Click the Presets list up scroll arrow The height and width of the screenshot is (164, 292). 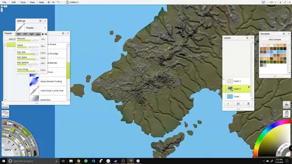coord(68,45)
